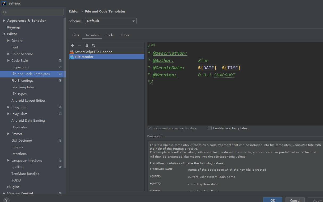Copy template using the duplicate icon
This screenshot has height=202, width=323.
point(86,46)
